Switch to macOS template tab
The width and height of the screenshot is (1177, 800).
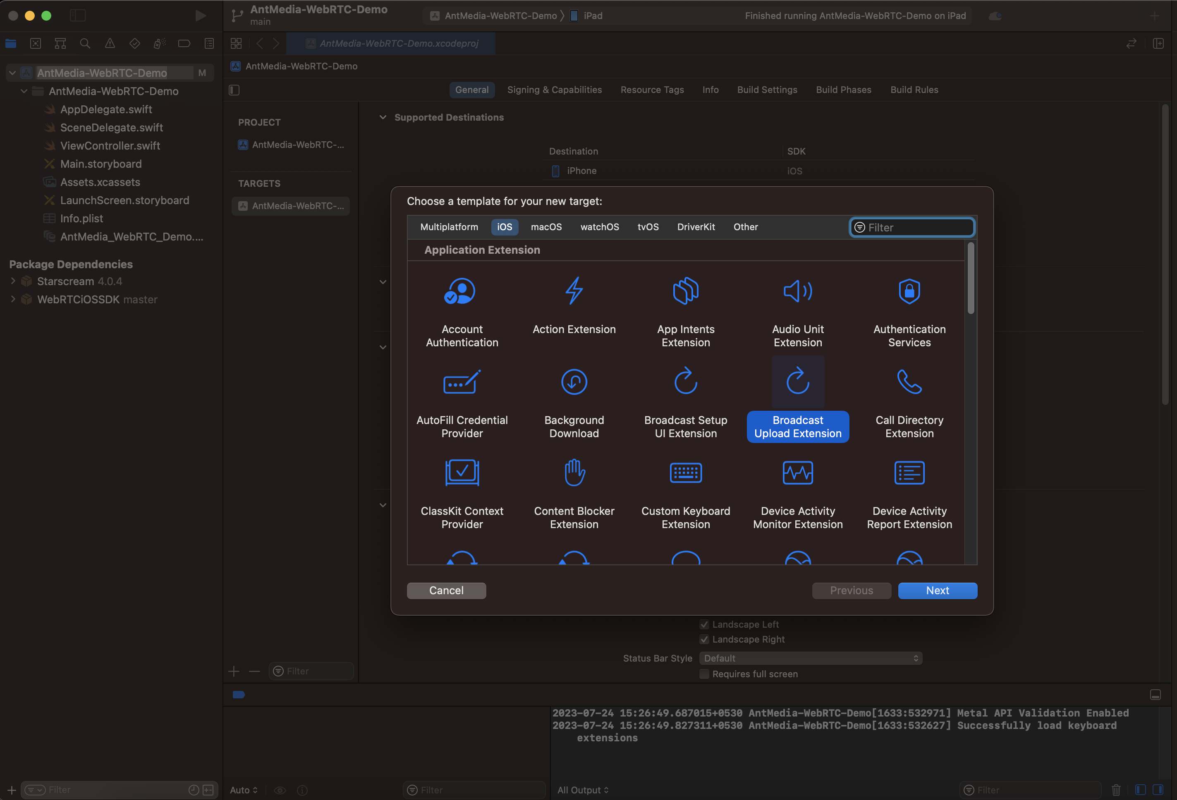tap(546, 227)
